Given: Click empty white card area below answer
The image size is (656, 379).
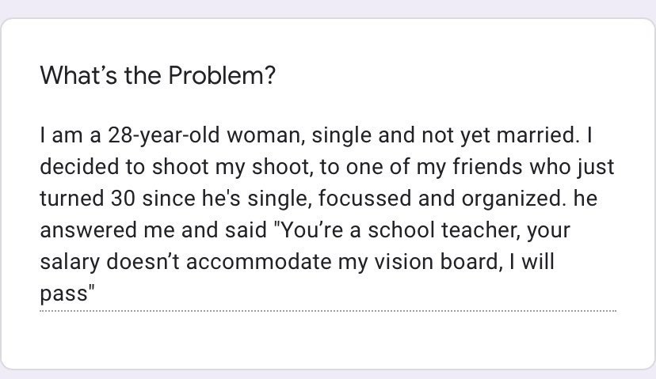Looking at the screenshot, I should click(328, 340).
